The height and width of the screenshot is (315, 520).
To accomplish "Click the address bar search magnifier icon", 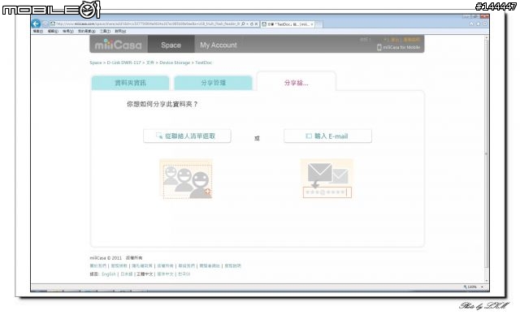I will click(x=243, y=24).
